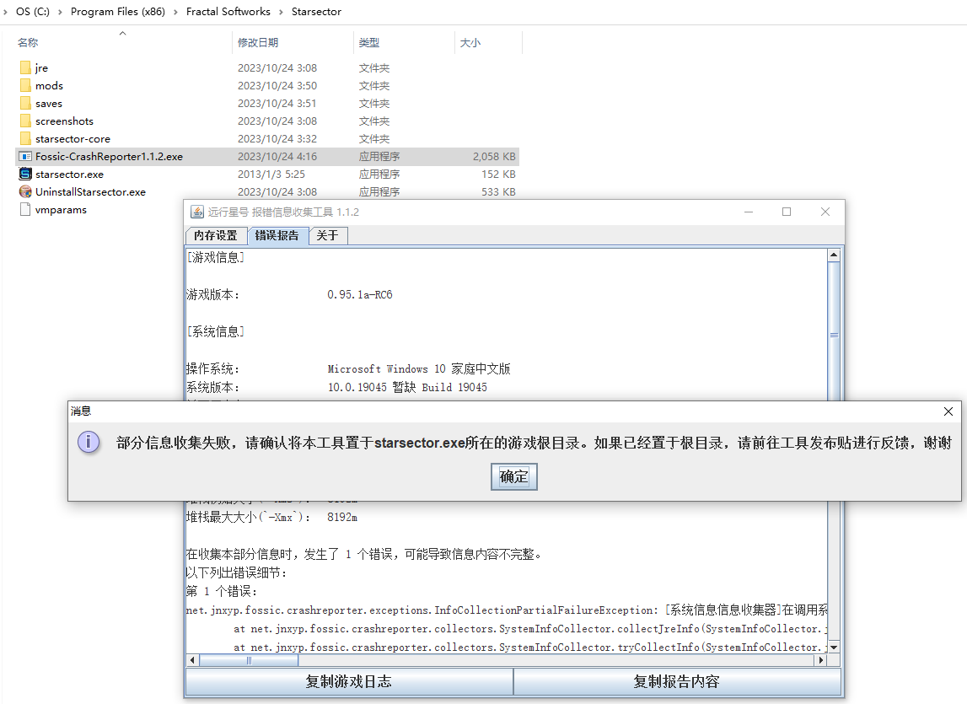Select the mods folder icon
The height and width of the screenshot is (704, 967).
coord(25,85)
